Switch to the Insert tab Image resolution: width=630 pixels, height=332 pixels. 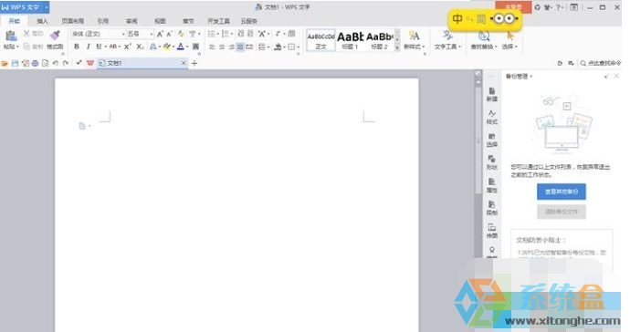pyautogui.click(x=42, y=21)
